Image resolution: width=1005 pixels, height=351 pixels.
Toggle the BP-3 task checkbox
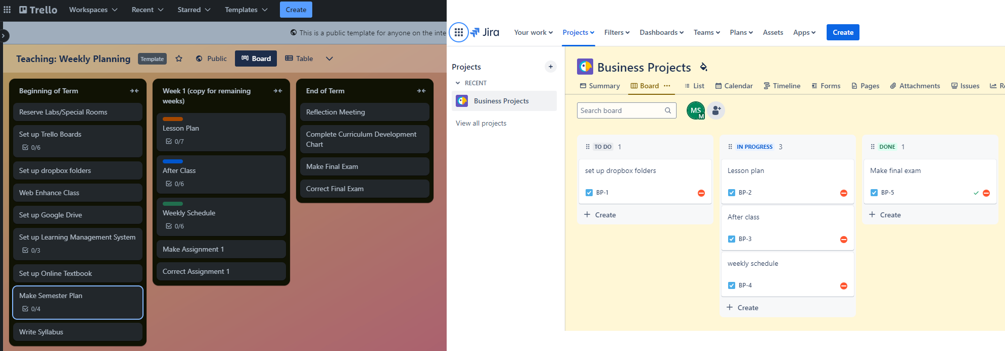pos(732,239)
